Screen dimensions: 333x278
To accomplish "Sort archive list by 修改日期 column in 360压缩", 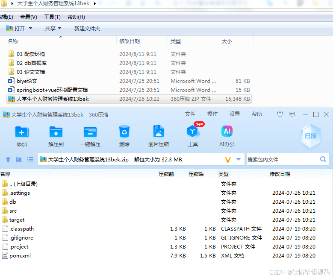I will point(280,174).
